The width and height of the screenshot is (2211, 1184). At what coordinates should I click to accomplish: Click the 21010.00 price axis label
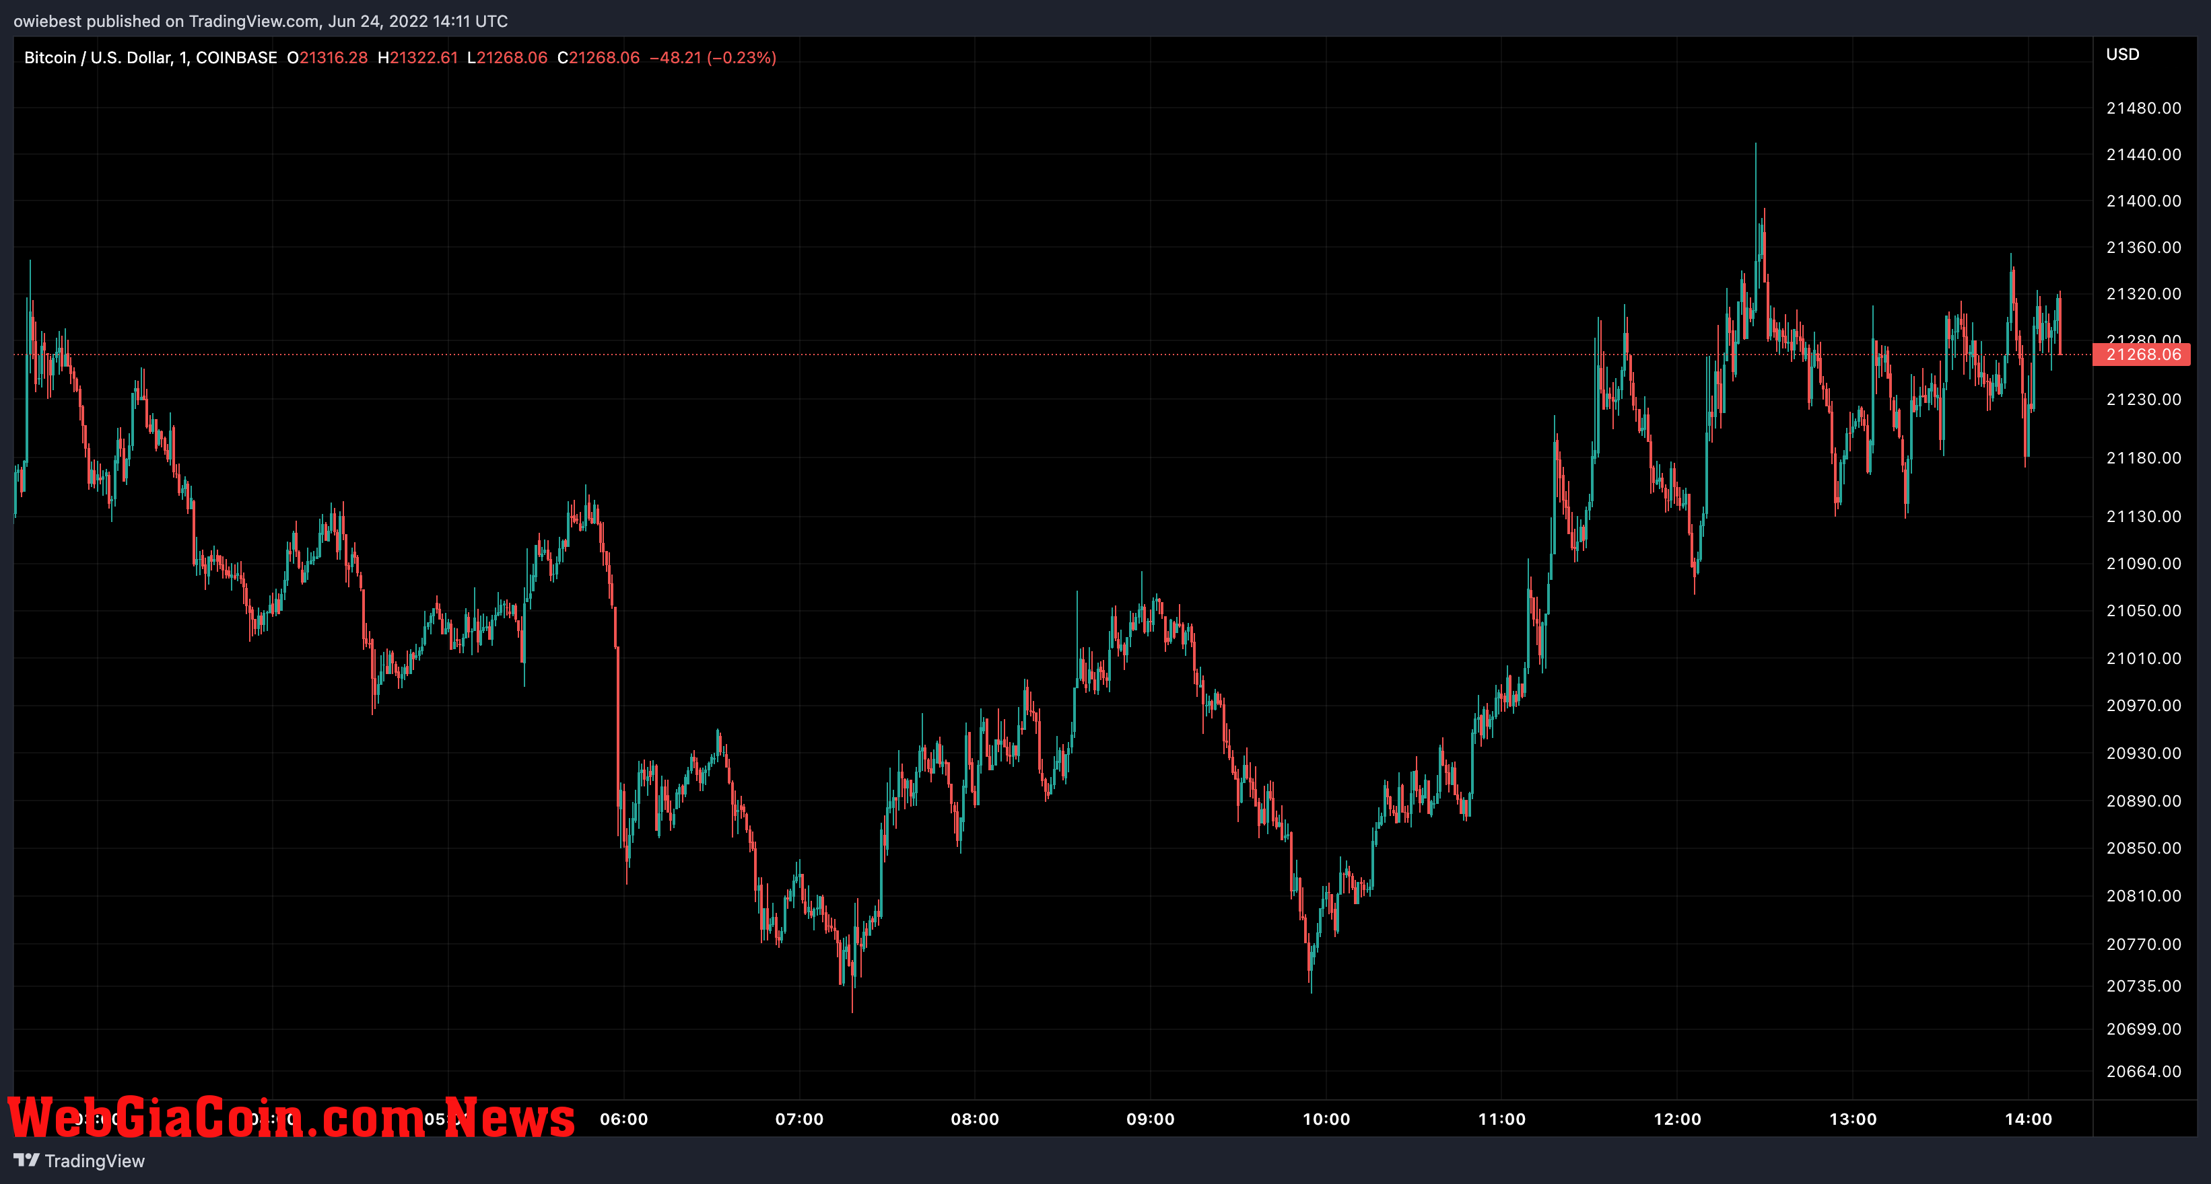(2143, 659)
